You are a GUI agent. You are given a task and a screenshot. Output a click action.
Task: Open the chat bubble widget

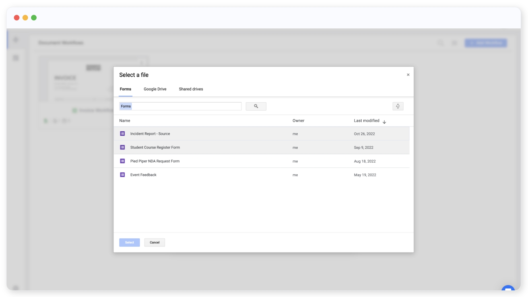pyautogui.click(x=508, y=289)
